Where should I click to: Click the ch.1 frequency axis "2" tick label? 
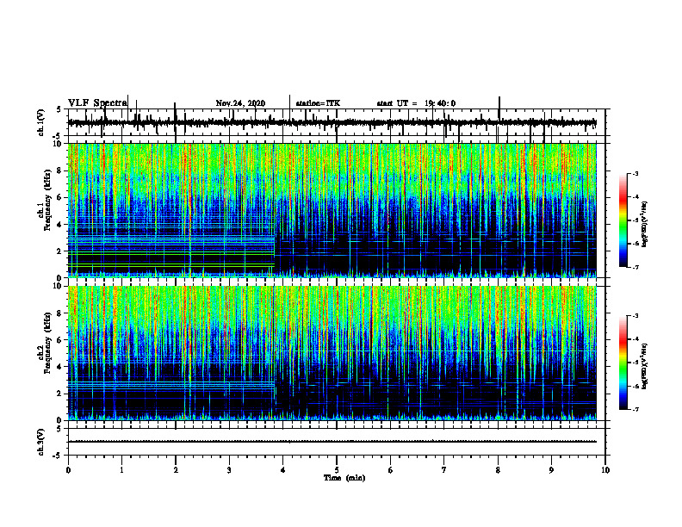pos(60,251)
